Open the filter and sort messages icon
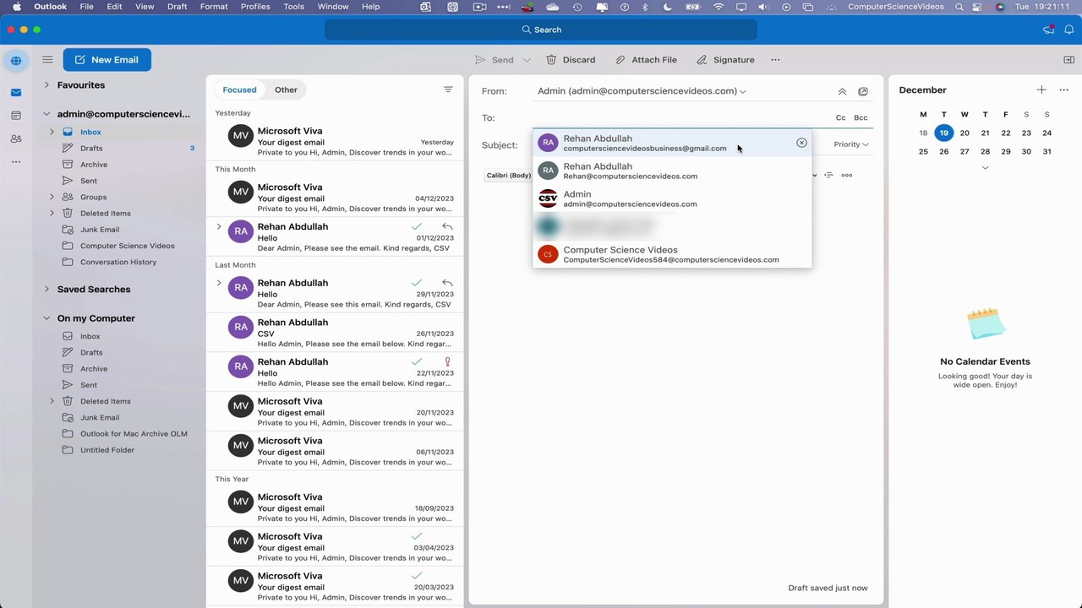The image size is (1082, 608). (x=448, y=90)
